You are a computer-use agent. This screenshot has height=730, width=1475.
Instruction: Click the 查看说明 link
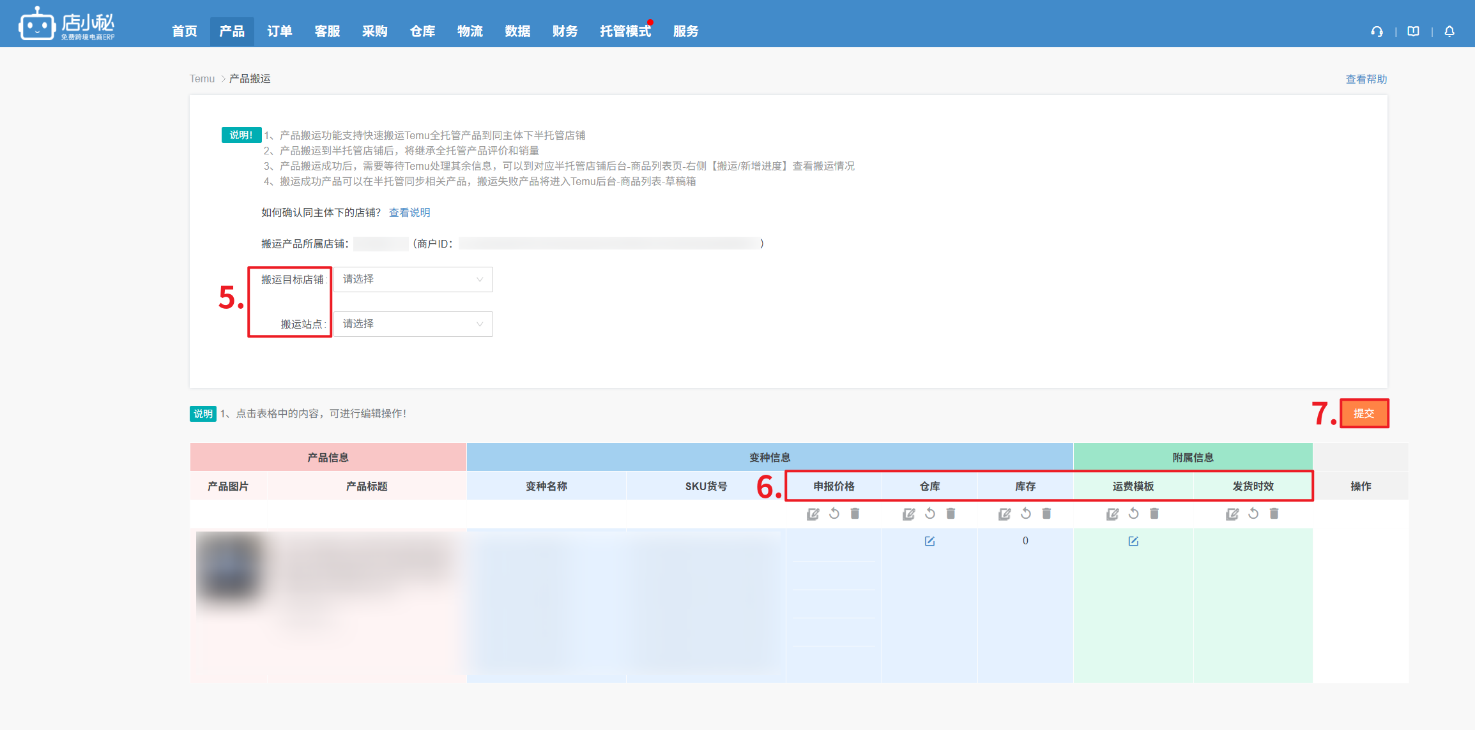coord(409,212)
